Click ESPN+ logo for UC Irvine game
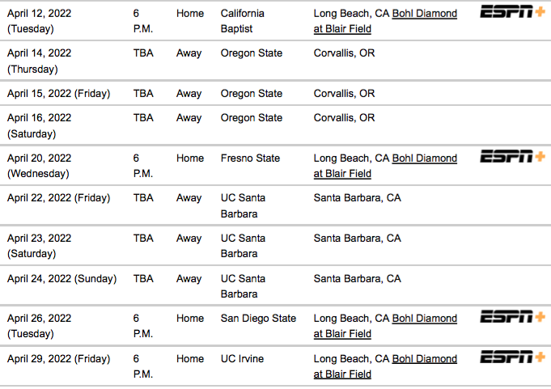The width and height of the screenshot is (551, 389). [513, 357]
